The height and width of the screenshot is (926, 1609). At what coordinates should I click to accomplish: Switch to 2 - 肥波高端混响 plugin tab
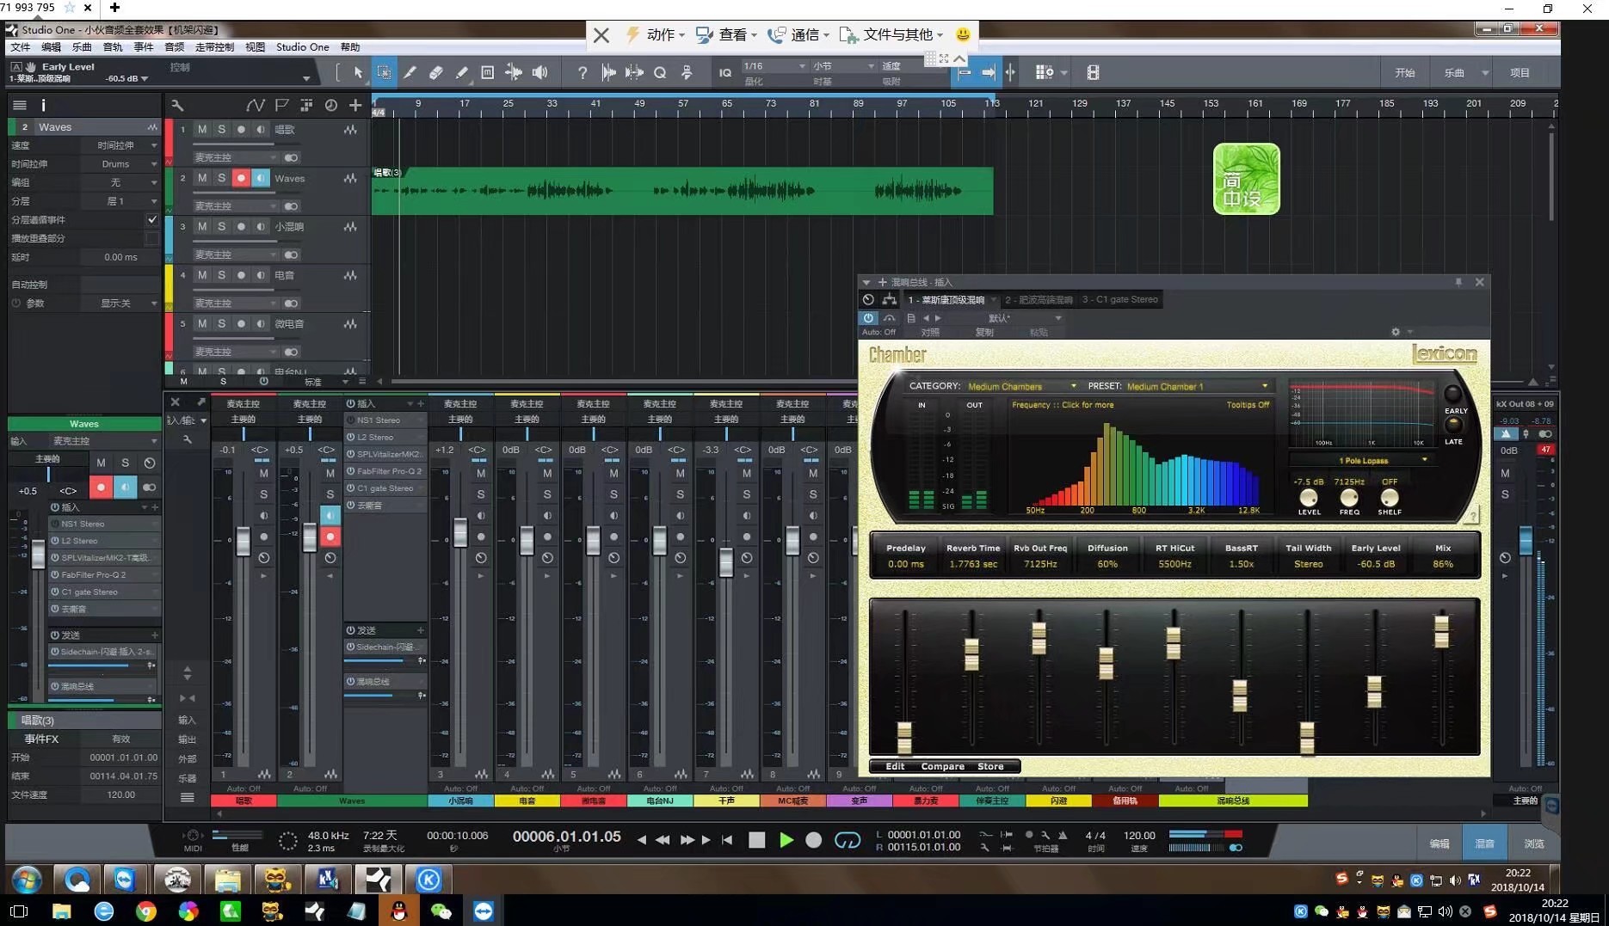[x=1039, y=299]
